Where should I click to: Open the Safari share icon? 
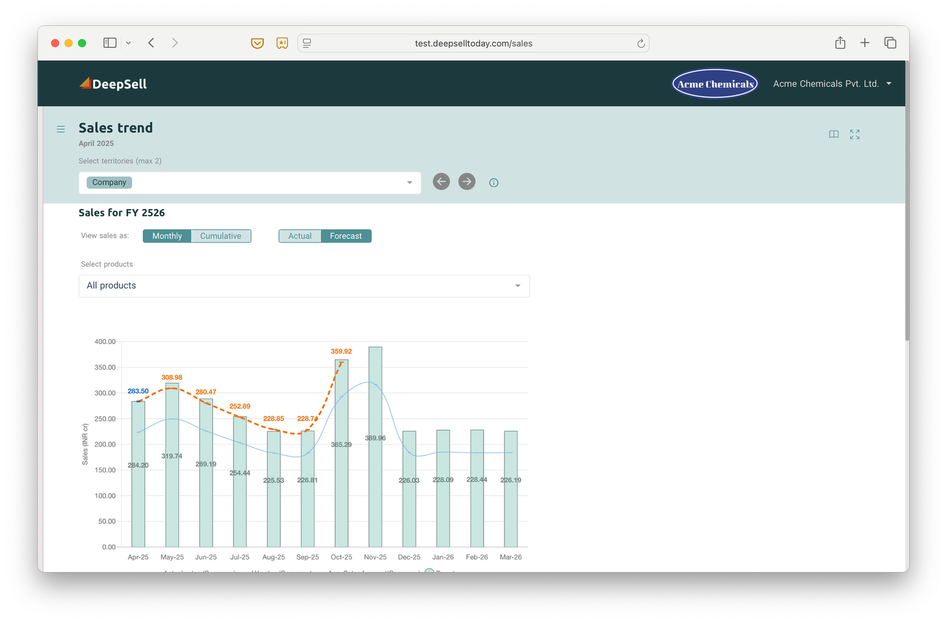click(840, 42)
